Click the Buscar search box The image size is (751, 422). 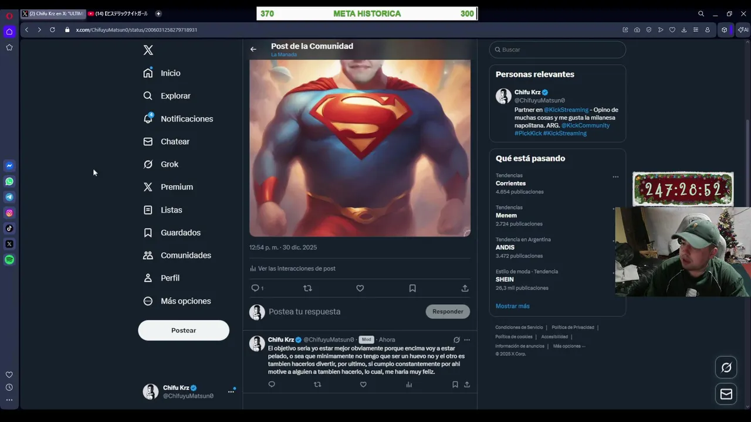(x=557, y=50)
